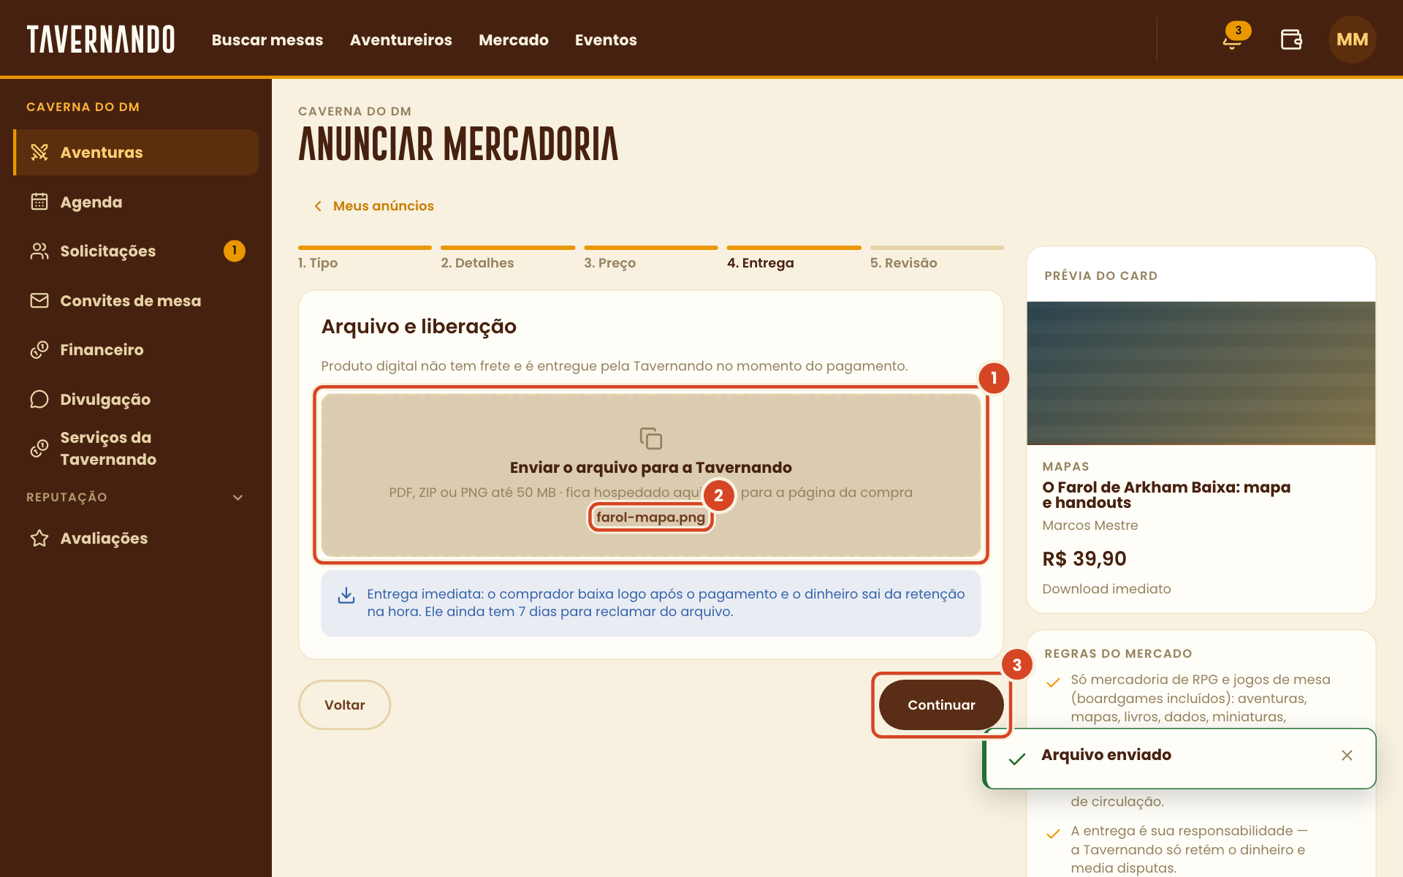
Task: Click the Convites de mesa envelope icon
Action: (39, 300)
